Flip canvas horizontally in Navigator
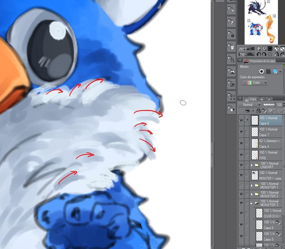 pos(277,54)
